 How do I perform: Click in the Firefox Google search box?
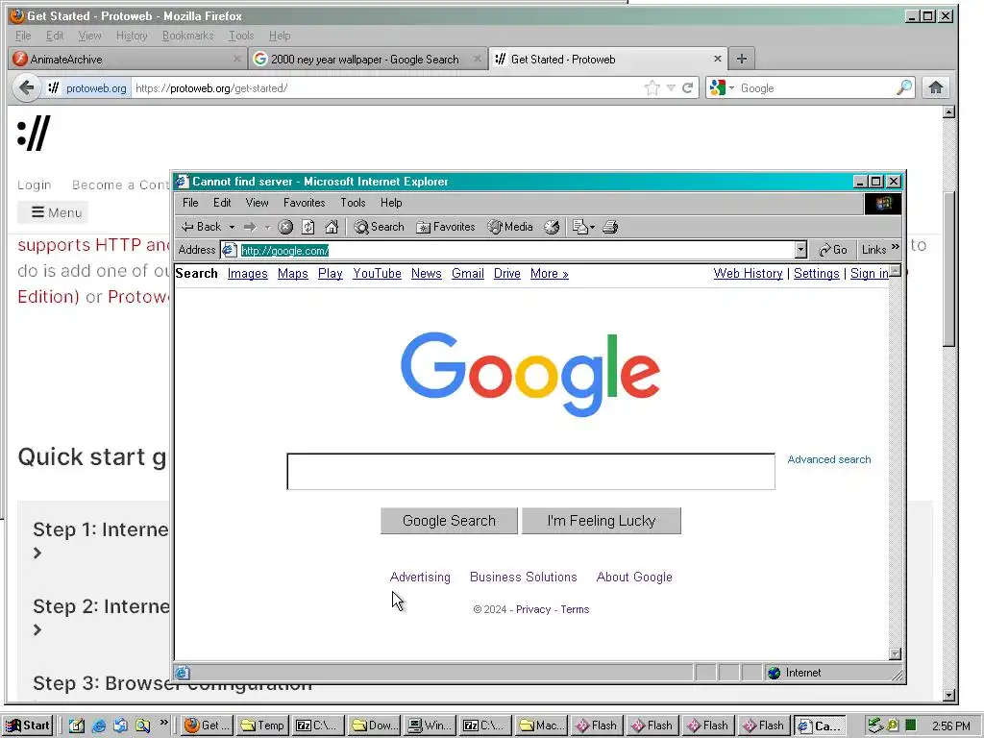pyautogui.click(x=816, y=87)
